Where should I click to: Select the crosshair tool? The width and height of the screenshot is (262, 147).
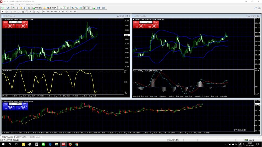pyautogui.click(x=7, y=12)
